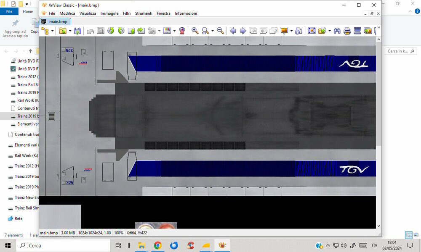Open the File menu in XnView

(52, 13)
